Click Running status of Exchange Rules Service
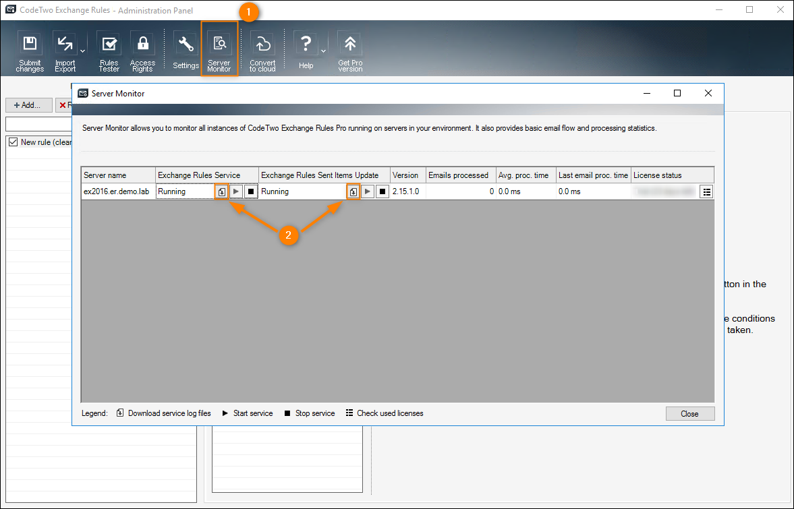 [x=171, y=191]
